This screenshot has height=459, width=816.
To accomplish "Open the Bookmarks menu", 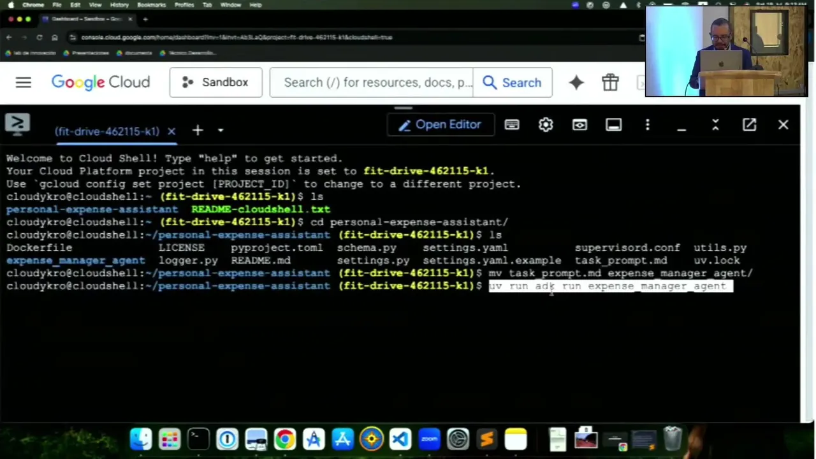I will click(x=152, y=4).
